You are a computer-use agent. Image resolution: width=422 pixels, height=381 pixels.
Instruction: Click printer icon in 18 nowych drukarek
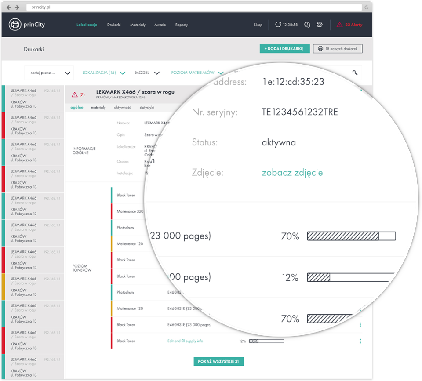click(x=320, y=49)
